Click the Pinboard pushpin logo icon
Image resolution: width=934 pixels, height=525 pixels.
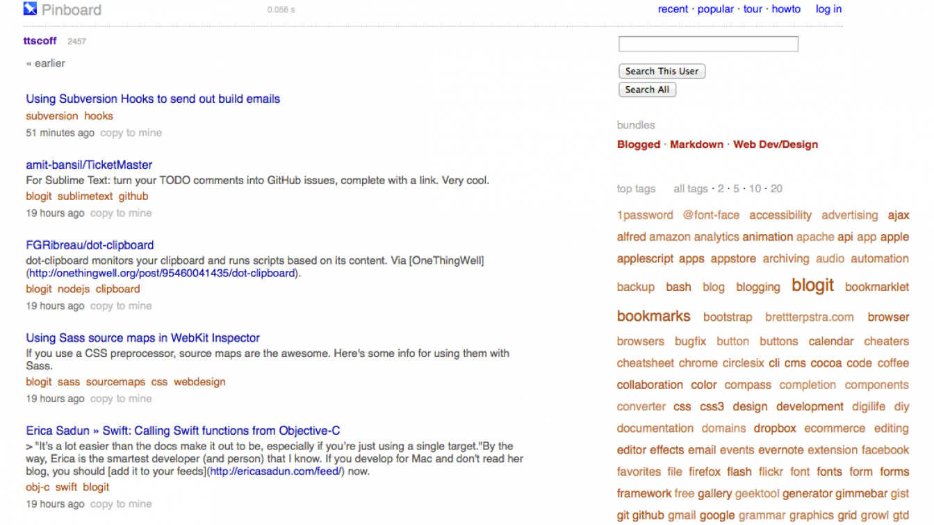pos(30,9)
